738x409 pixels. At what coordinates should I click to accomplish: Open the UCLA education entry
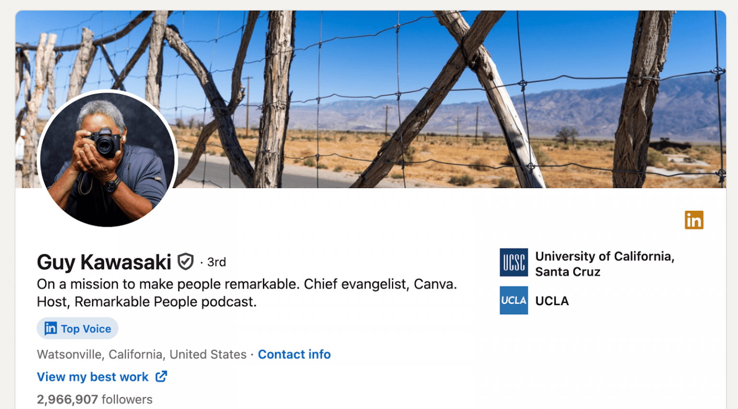[552, 301]
